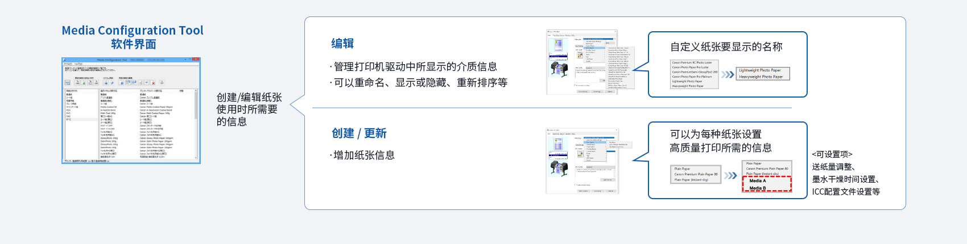Screen dimensions: 967x244
Task: Select CAD in the left category list
Action: coord(69,116)
